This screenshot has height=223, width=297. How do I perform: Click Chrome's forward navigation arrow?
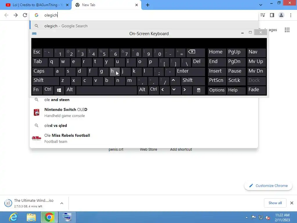pyautogui.click(x=16, y=15)
